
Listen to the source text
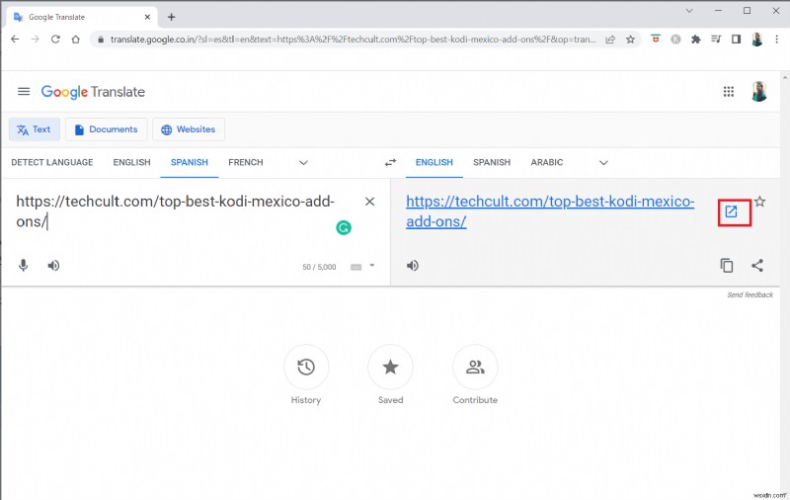53,265
